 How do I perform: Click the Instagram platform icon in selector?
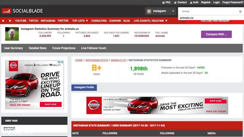tap(149, 11)
